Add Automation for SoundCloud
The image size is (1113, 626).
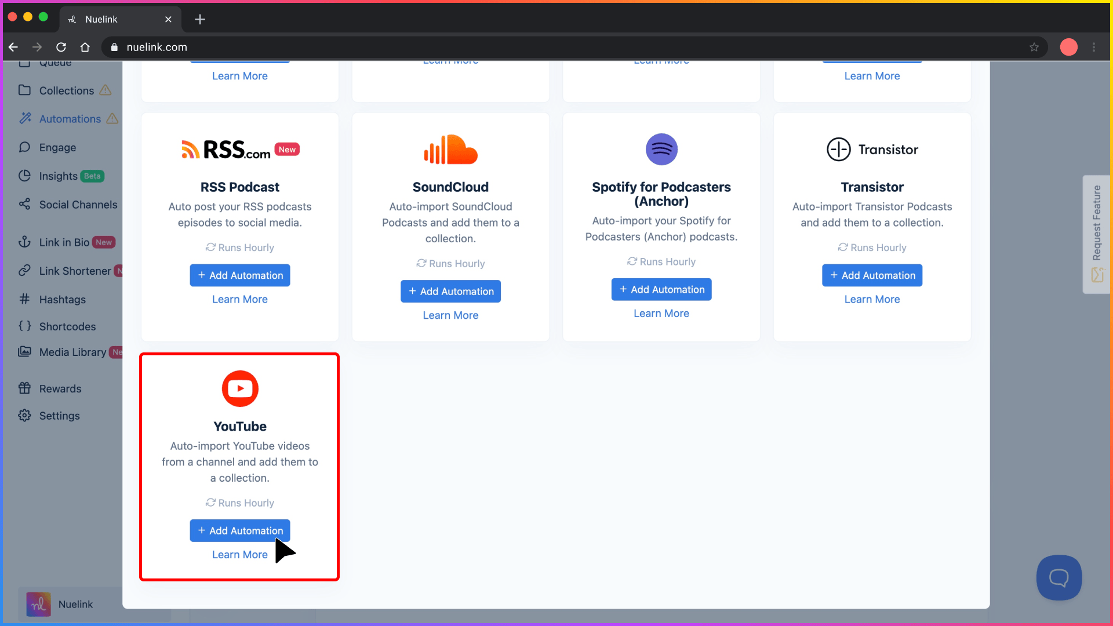(x=450, y=292)
